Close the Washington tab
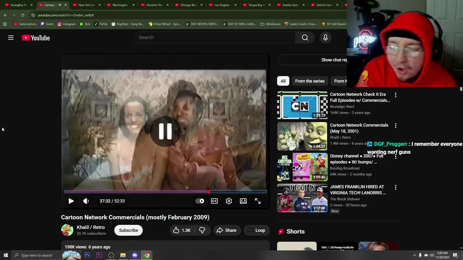 [x=133, y=5]
